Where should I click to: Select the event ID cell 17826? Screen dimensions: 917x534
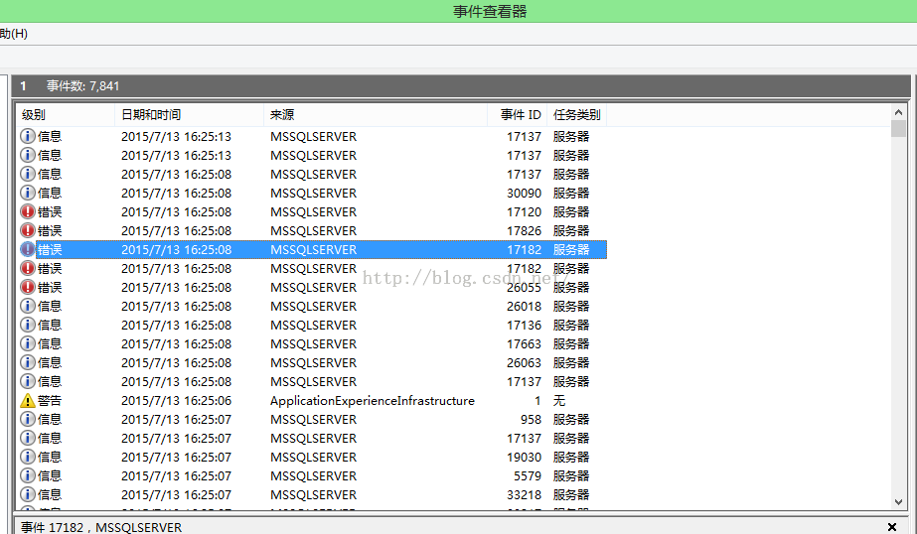tap(524, 230)
